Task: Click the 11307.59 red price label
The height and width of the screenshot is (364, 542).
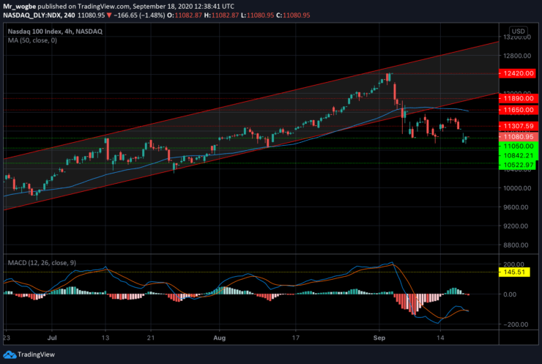Action: (x=519, y=126)
